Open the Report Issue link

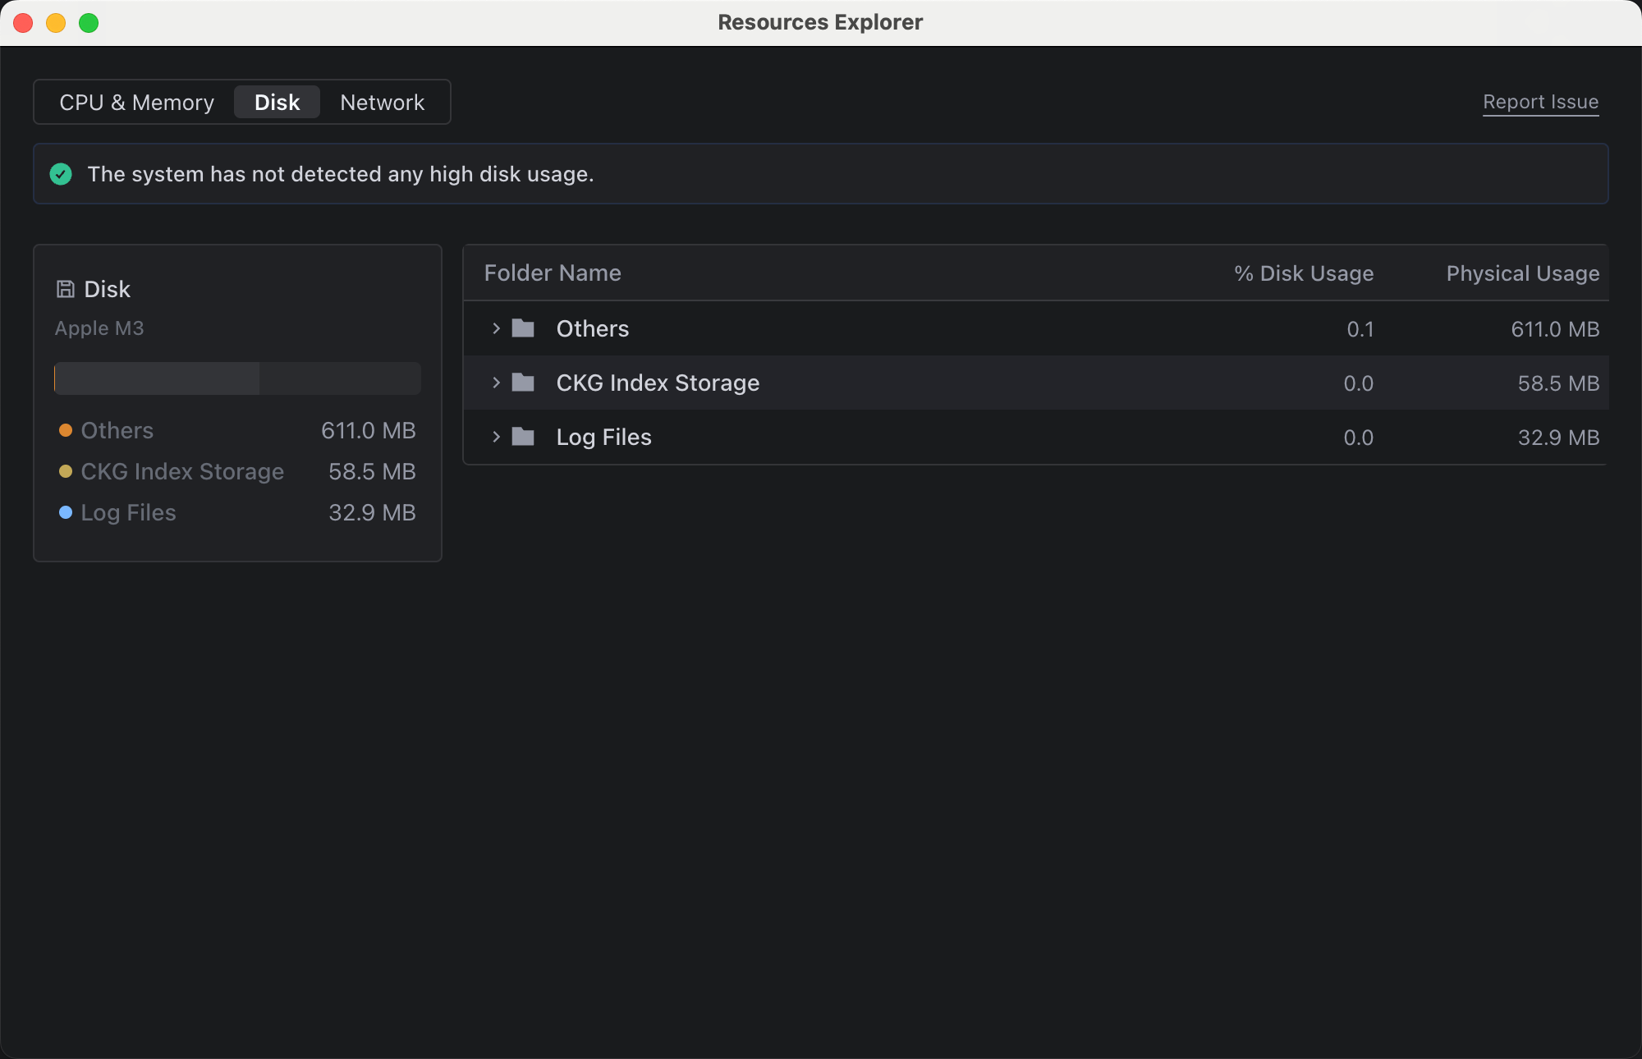[x=1540, y=102]
